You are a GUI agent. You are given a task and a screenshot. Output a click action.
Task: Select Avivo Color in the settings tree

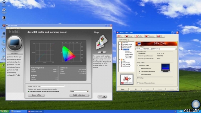[128, 53]
